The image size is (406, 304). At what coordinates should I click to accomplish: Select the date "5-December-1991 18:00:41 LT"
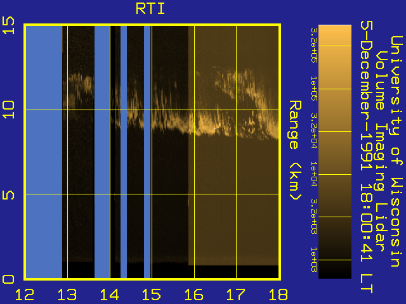(367, 157)
